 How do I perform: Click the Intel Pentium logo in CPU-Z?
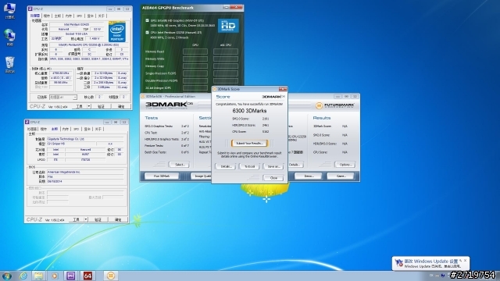click(117, 32)
